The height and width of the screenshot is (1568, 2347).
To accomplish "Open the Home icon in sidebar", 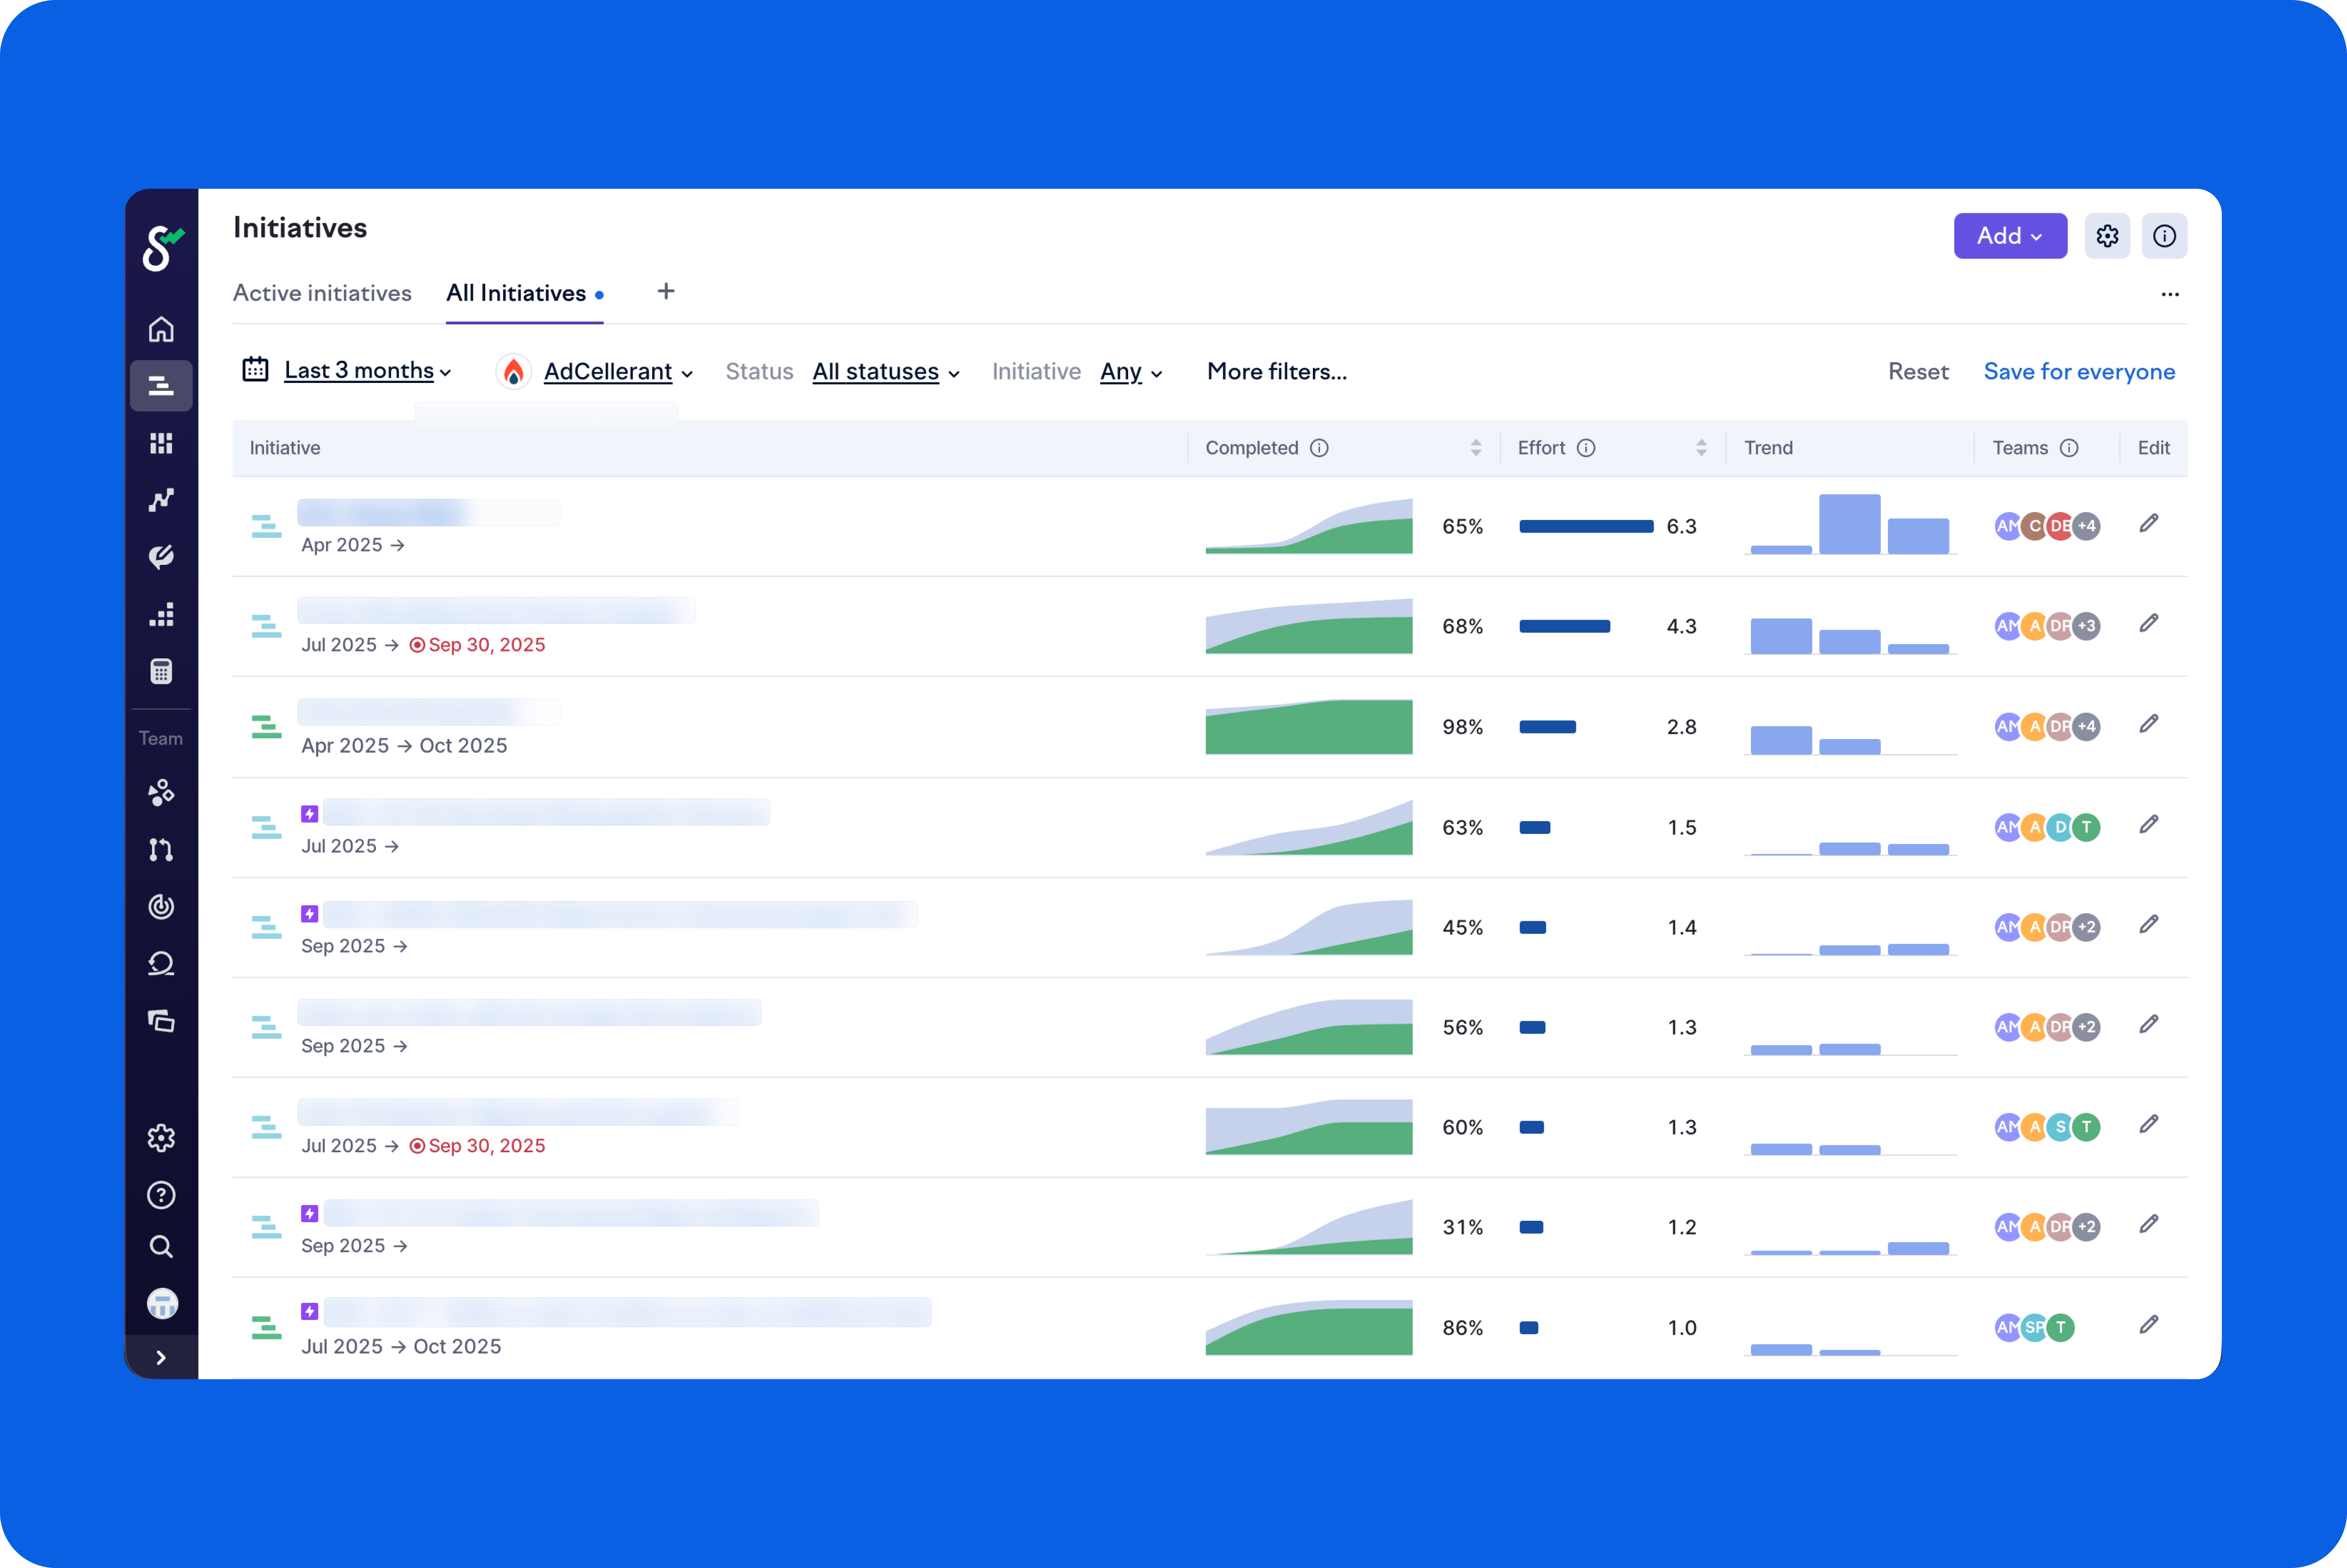I will [x=161, y=329].
